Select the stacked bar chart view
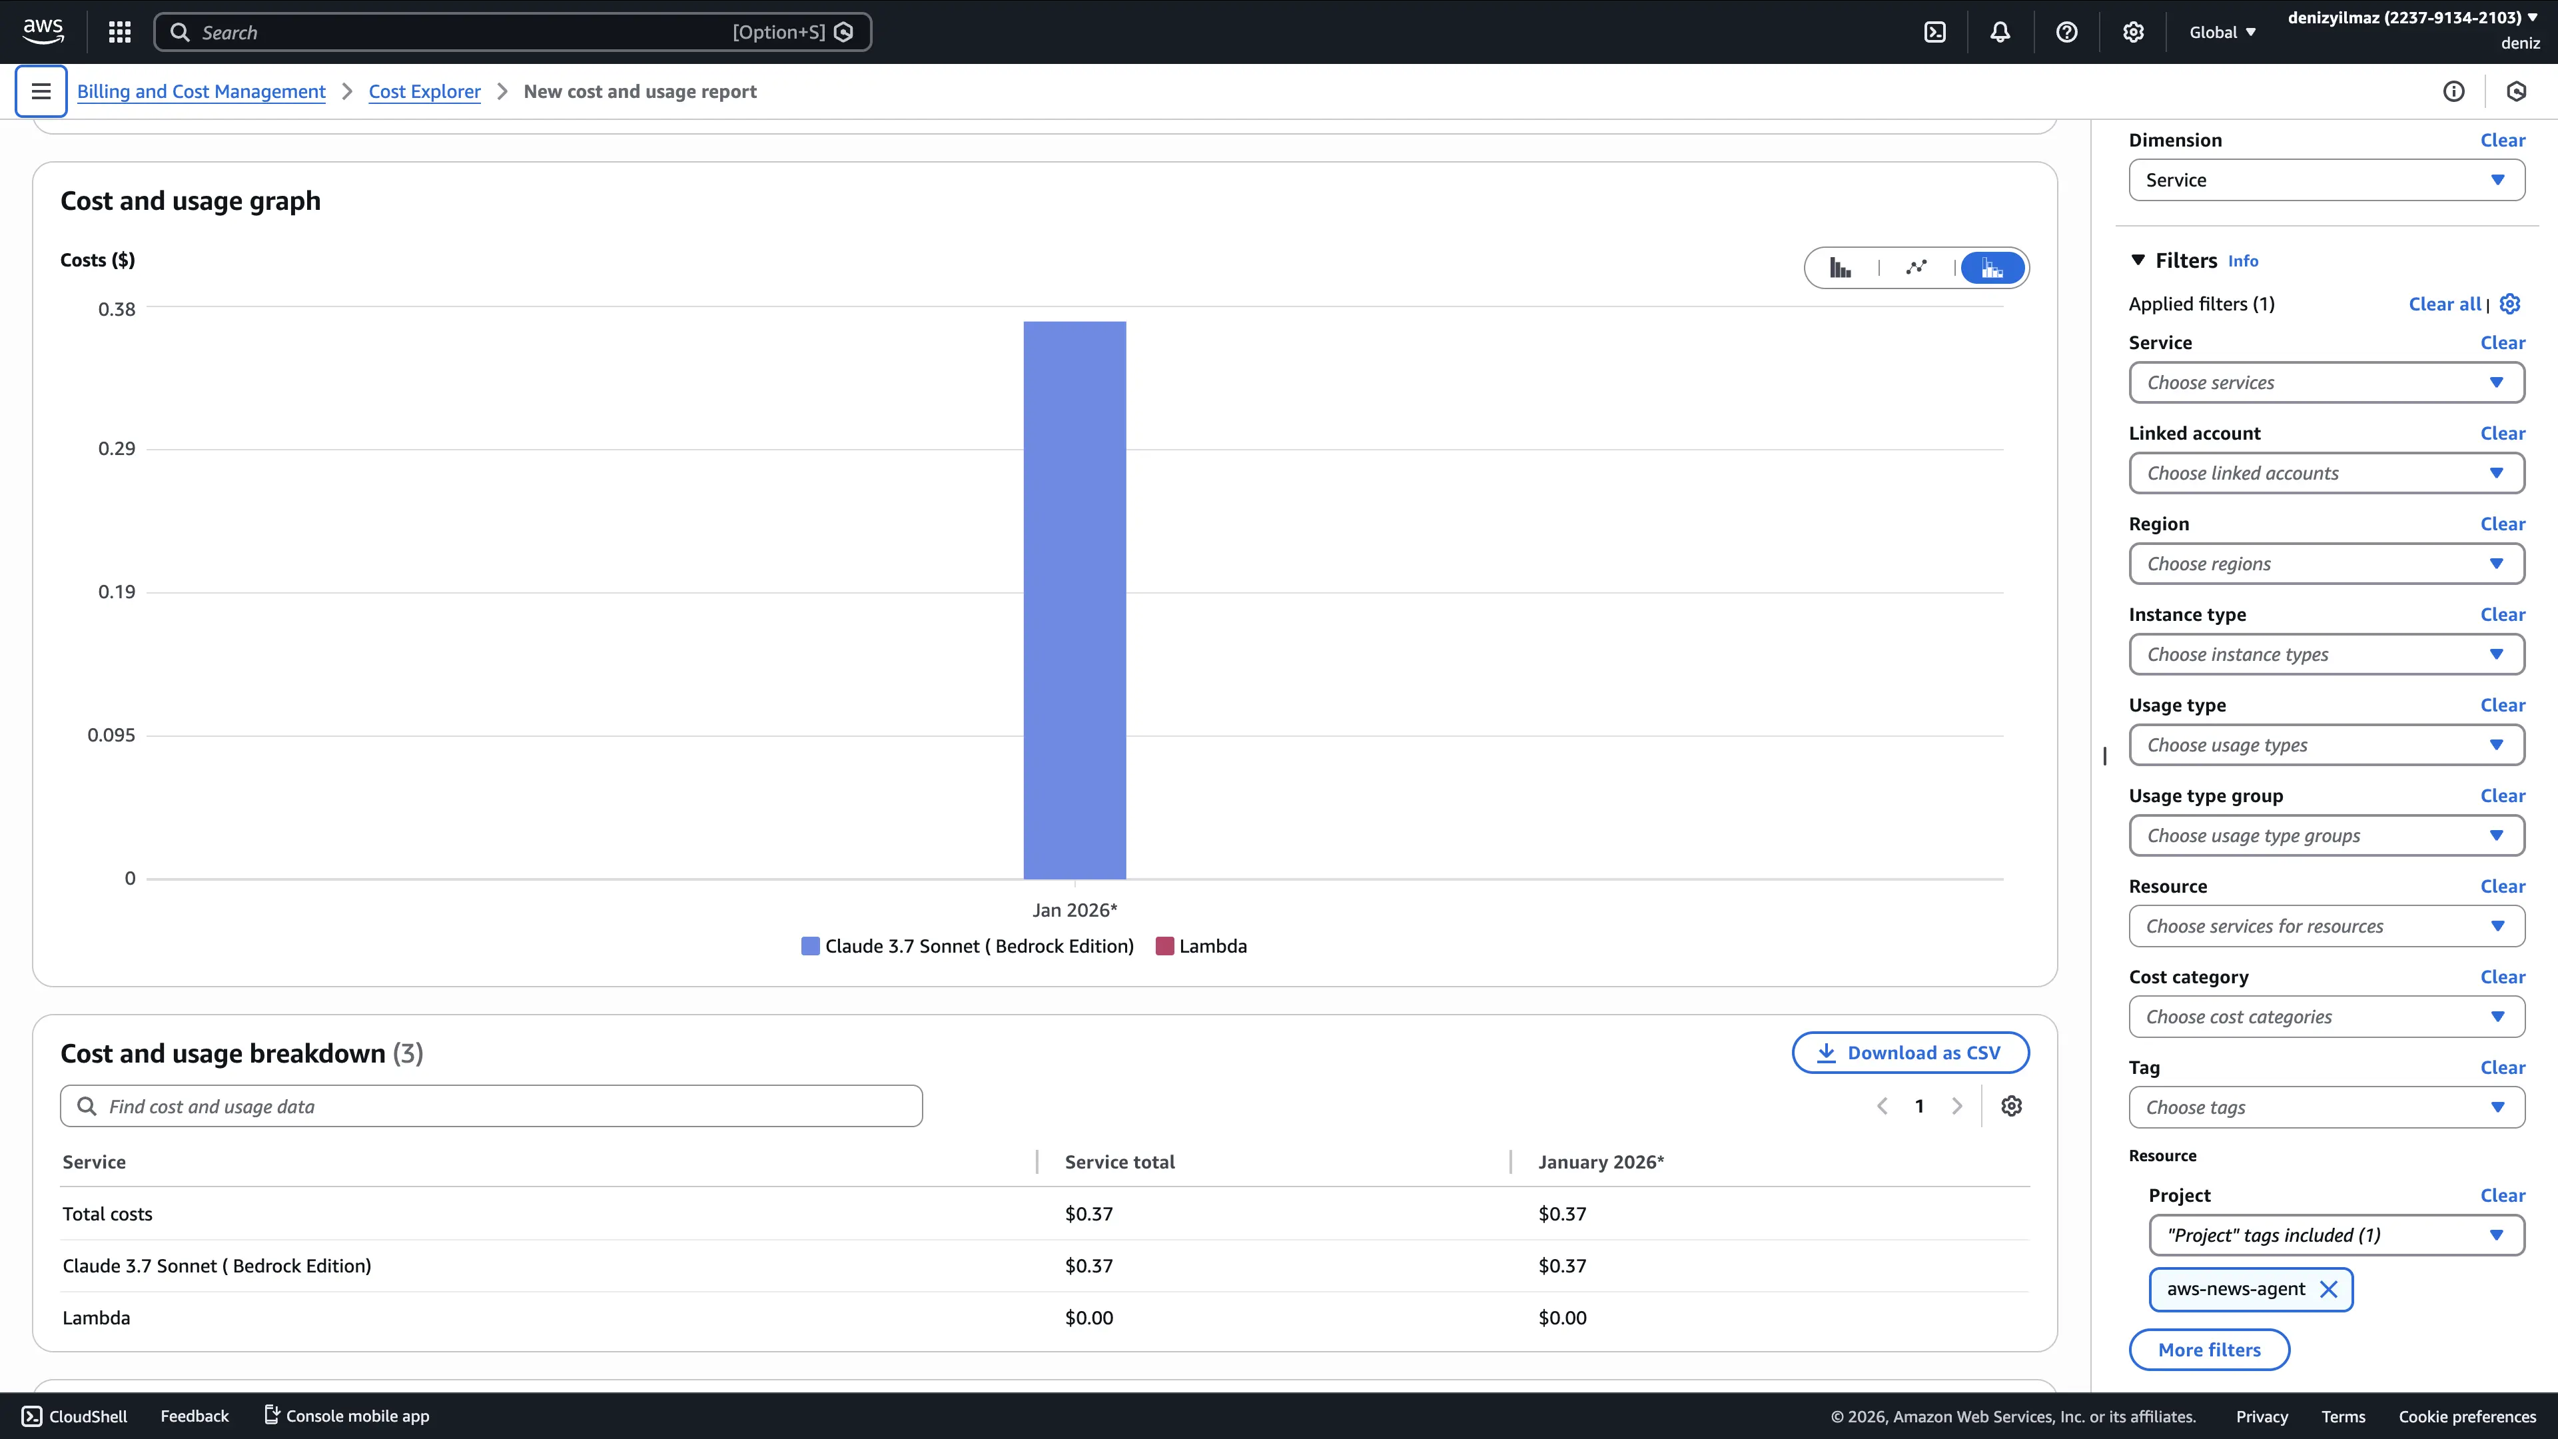This screenshot has height=1439, width=2558. [1992, 267]
